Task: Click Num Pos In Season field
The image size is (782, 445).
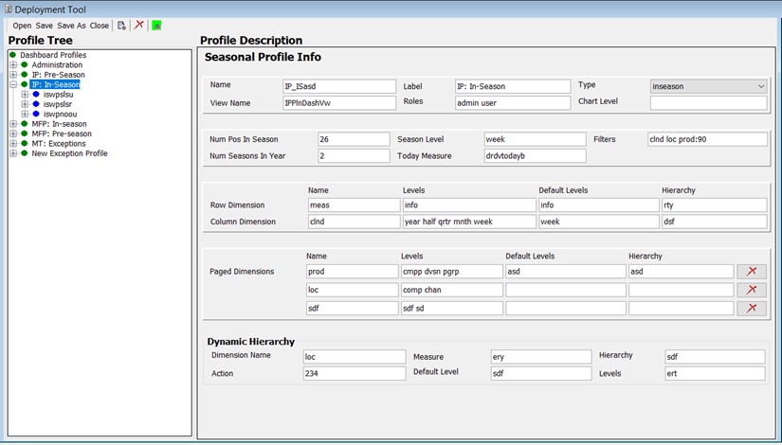Action: click(354, 139)
